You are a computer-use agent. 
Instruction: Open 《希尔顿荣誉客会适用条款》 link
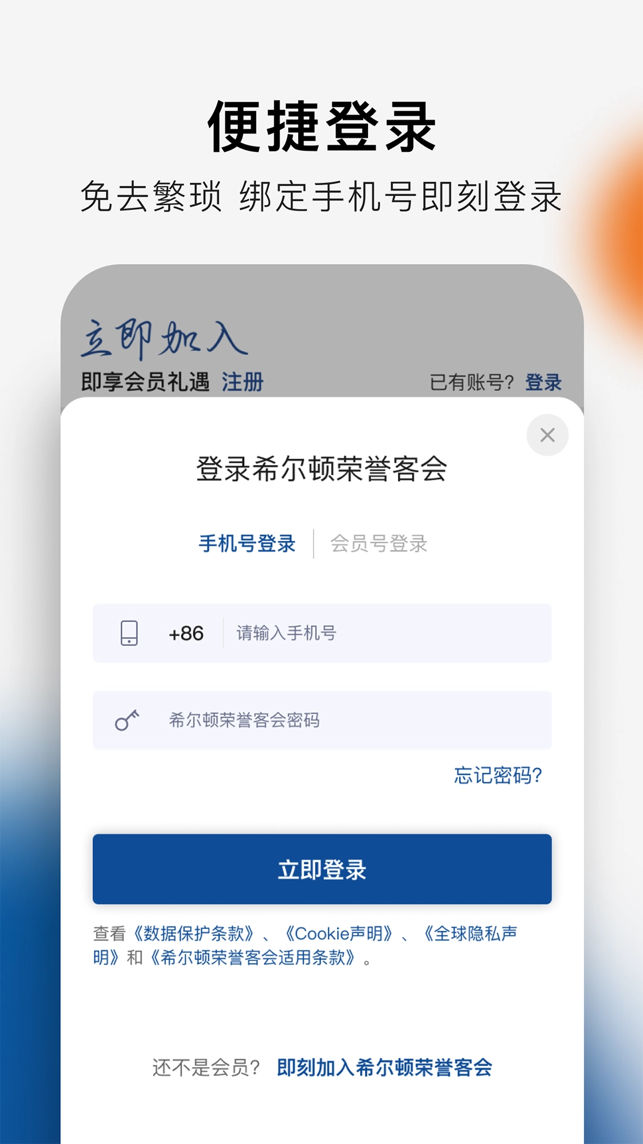pyautogui.click(x=253, y=958)
